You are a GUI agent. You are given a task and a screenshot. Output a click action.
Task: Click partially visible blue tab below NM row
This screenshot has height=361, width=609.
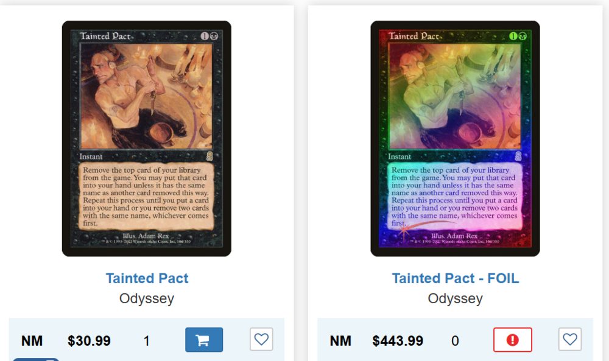(x=36, y=359)
